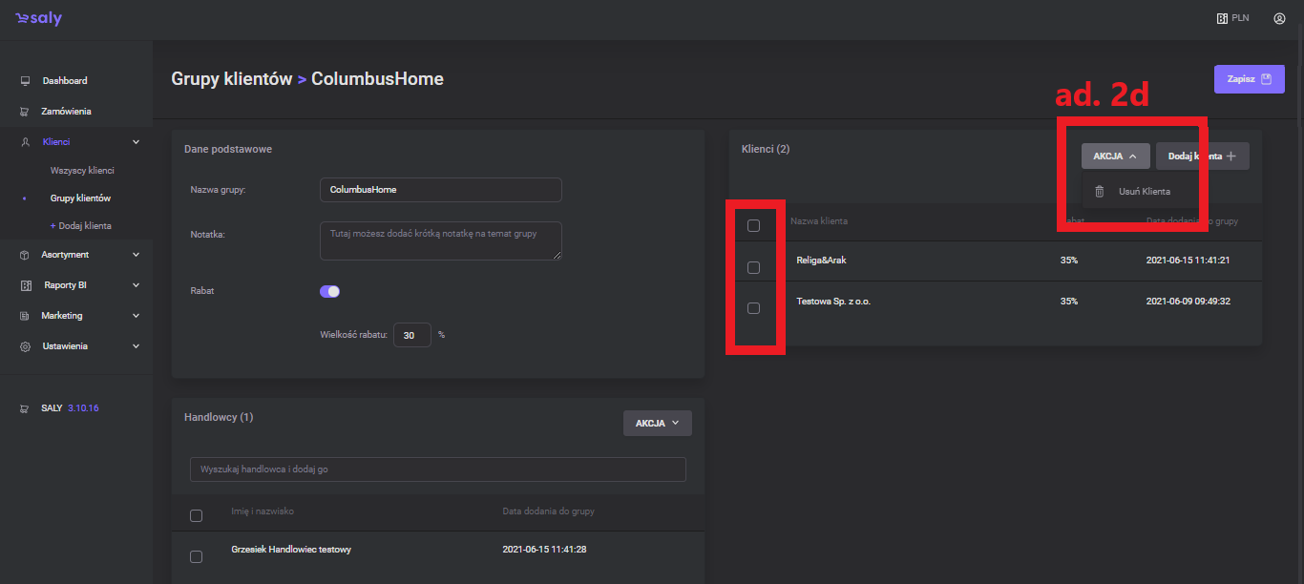Click the Zamówienia cart icon
Viewport: 1304px width, 584px height.
[x=26, y=112]
